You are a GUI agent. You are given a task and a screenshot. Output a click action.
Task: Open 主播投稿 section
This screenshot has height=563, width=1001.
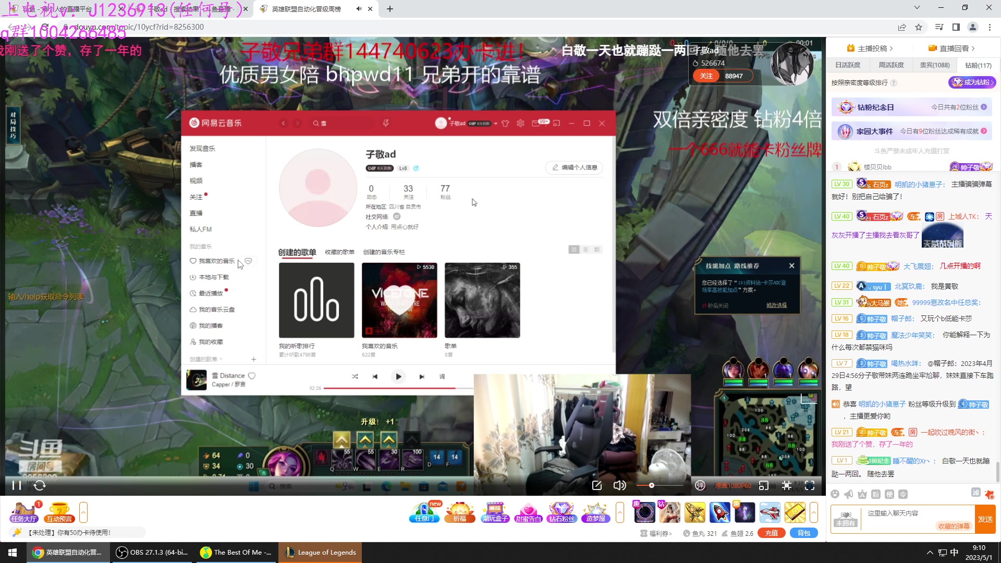(x=870, y=48)
